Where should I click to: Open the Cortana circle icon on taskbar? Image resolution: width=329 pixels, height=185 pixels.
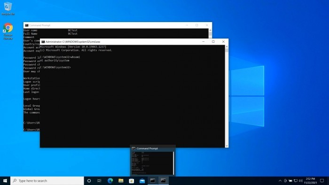(89, 181)
